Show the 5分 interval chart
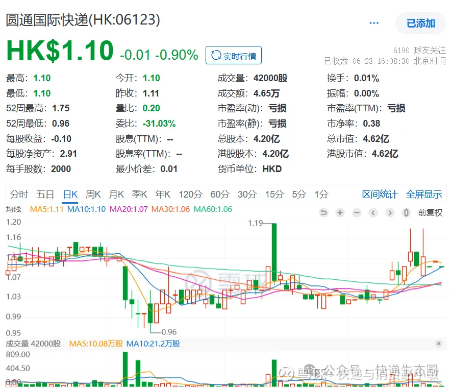The height and width of the screenshot is (388, 452). pos(299,195)
